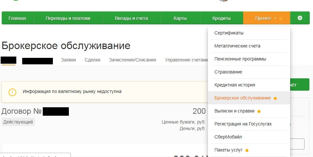
Task: Open the Управление счетами tab
Action: (x=186, y=60)
